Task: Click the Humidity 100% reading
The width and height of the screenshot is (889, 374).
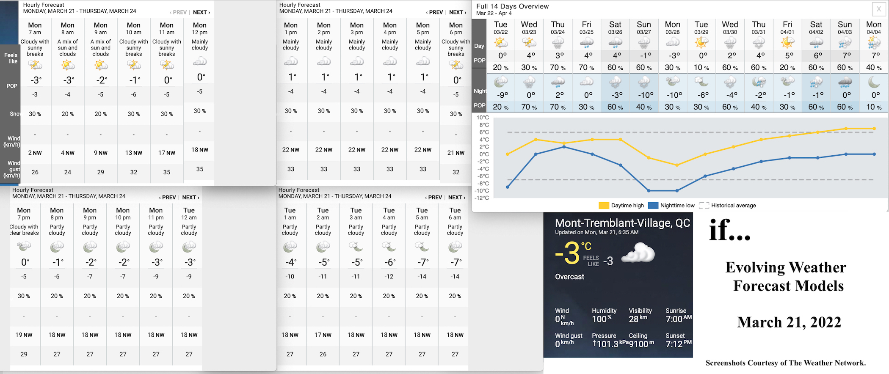Action: point(602,319)
